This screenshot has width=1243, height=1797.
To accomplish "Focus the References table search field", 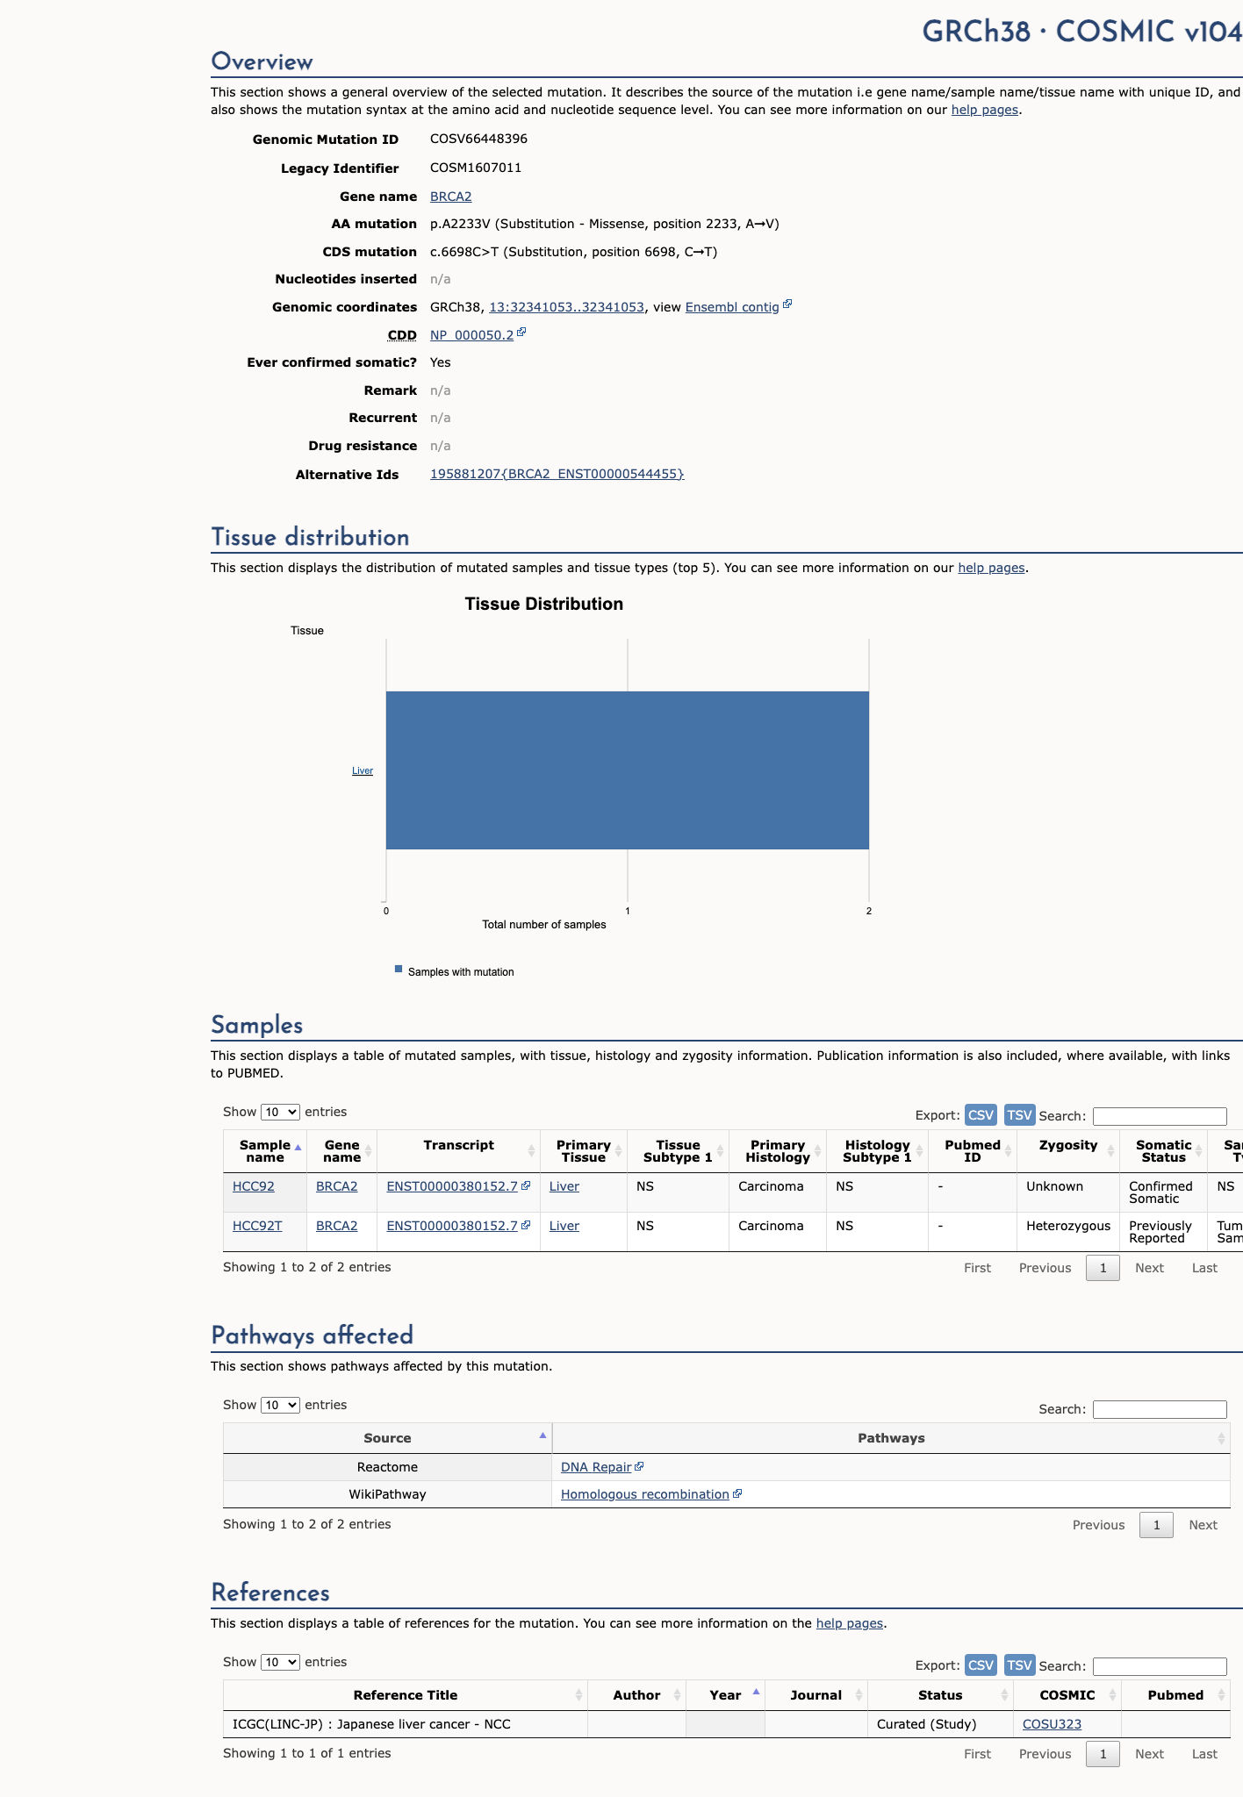I will coord(1160,1666).
